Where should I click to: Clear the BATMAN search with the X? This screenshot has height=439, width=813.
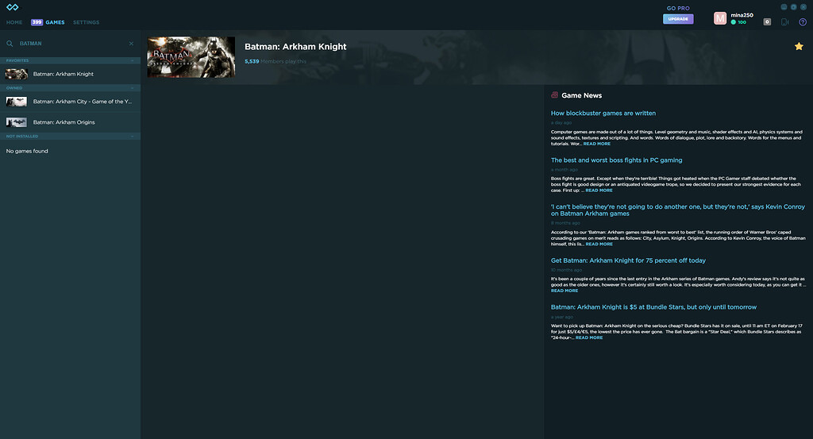coord(132,44)
